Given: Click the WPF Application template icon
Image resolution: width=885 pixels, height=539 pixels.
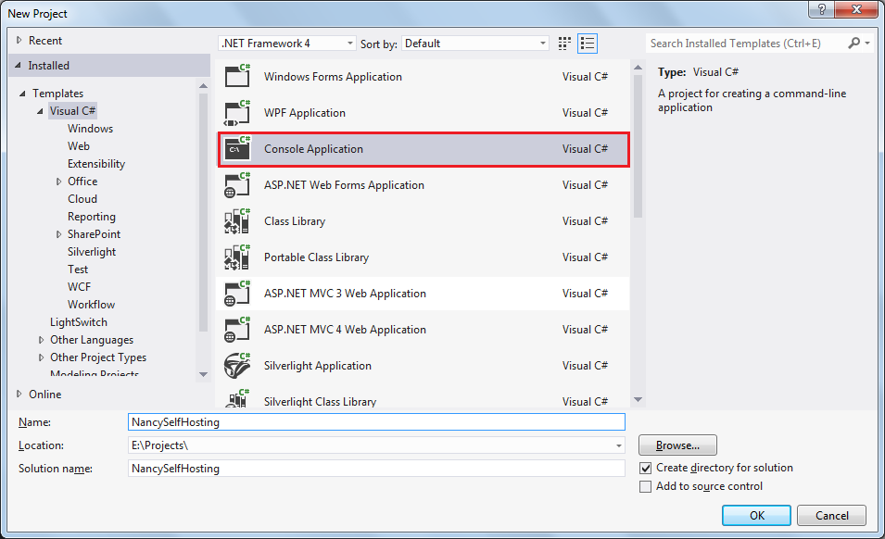Looking at the screenshot, I should point(237,113).
